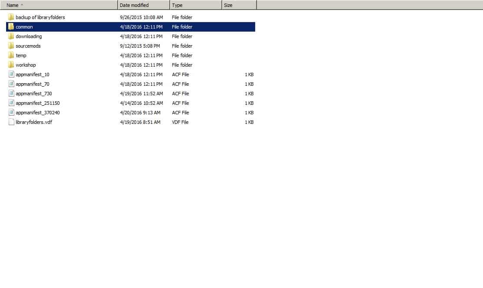The height and width of the screenshot is (288, 483).
Task: Click the temp folder icon
Action: click(11, 55)
